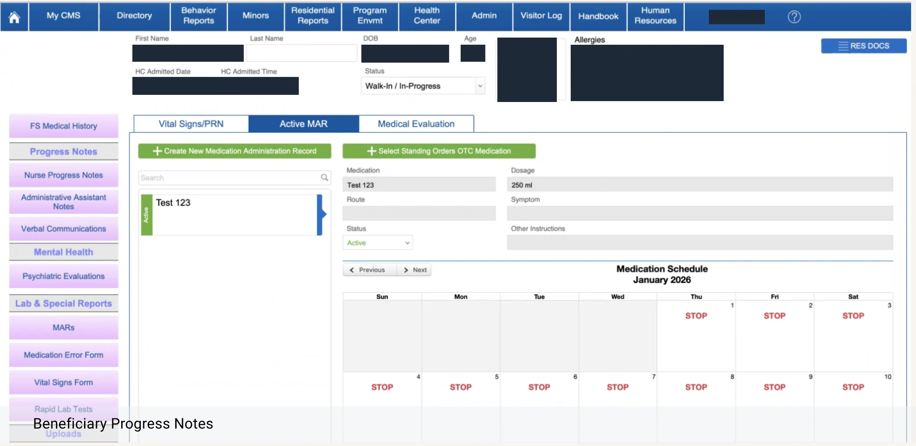This screenshot has width=916, height=446.
Task: Open the MARs sidebar button
Action: pos(64,328)
